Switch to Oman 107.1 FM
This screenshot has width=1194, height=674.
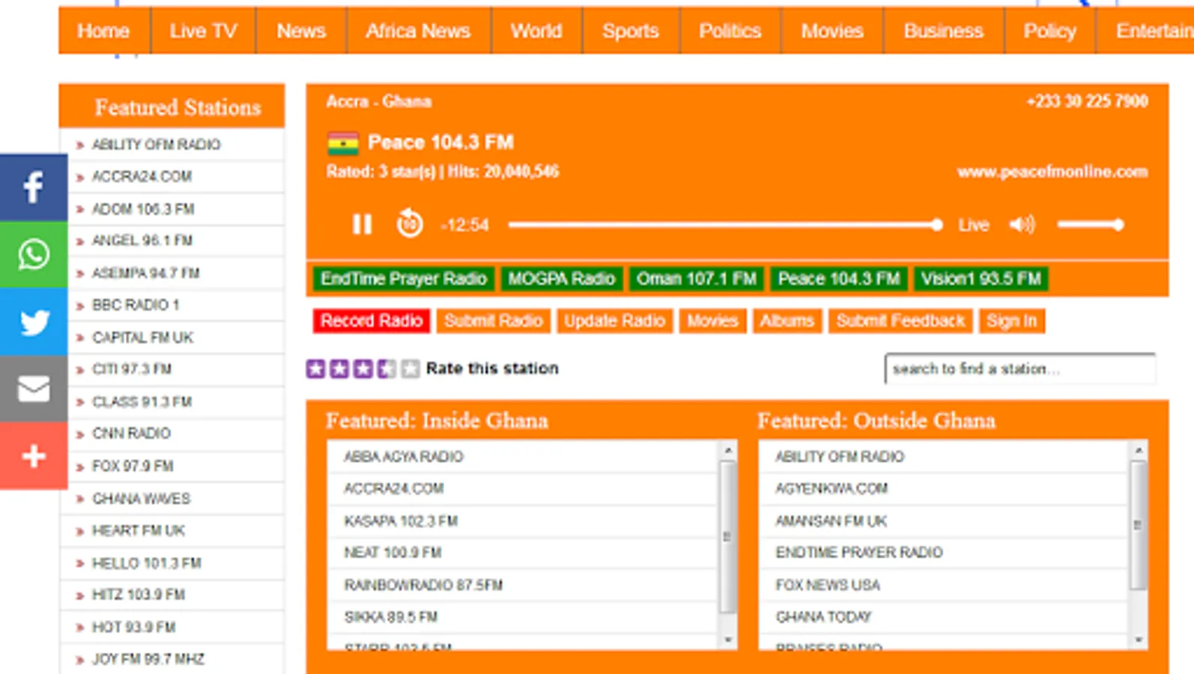[x=697, y=279]
